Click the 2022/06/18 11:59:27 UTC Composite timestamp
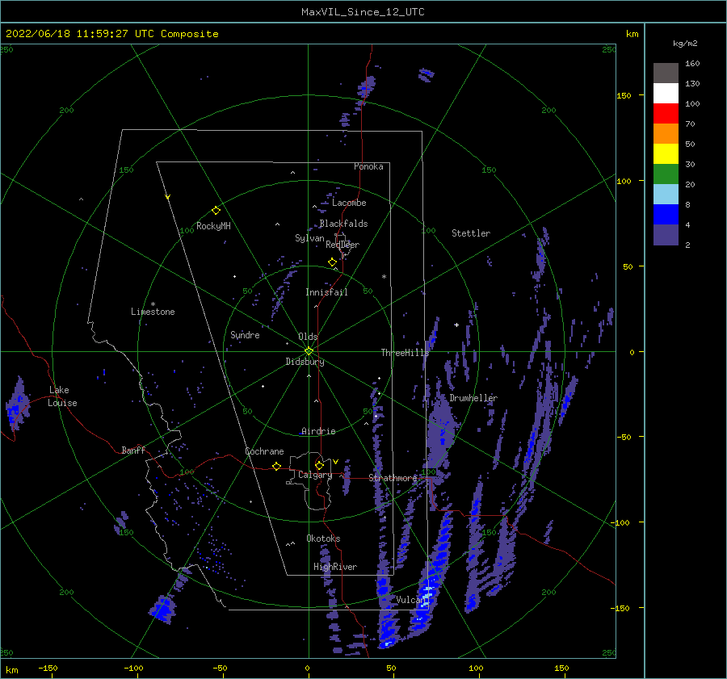The width and height of the screenshot is (727, 679). [x=111, y=34]
